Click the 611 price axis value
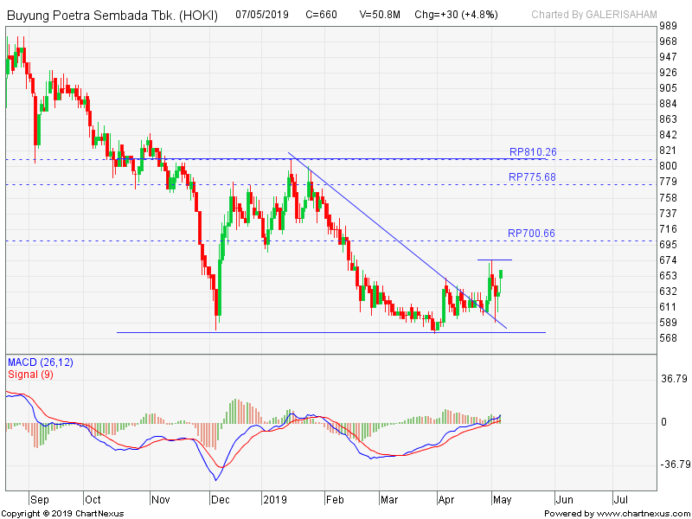This screenshot has width=692, height=519. coord(668,307)
